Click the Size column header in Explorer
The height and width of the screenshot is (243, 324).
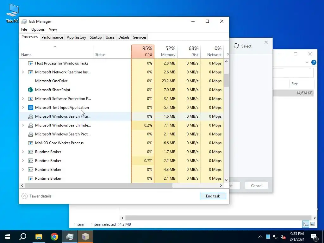click(x=302, y=84)
